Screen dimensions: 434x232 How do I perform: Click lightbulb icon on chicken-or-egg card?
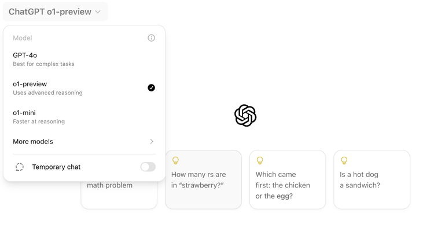(260, 161)
